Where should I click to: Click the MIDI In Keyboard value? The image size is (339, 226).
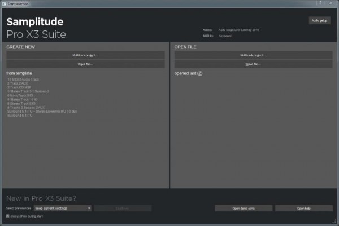[x=225, y=36]
